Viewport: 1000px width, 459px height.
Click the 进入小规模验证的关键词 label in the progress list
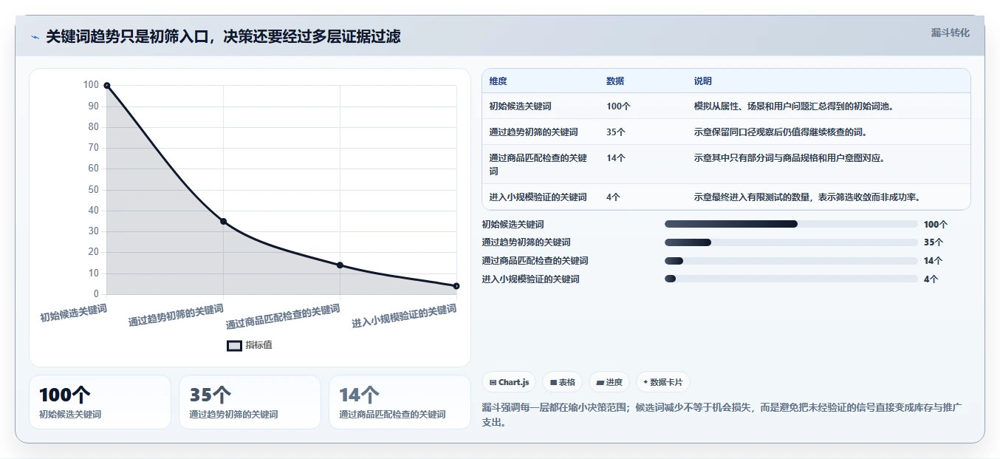[530, 279]
